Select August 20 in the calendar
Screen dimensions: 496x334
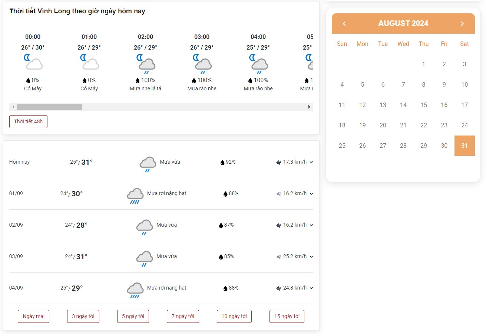383,125
